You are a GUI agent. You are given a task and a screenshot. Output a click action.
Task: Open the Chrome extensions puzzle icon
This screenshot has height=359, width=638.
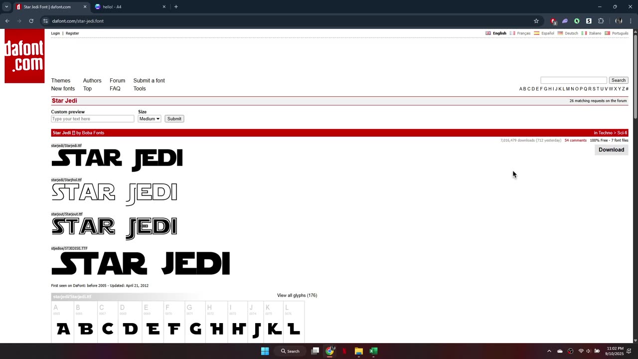coord(601,21)
